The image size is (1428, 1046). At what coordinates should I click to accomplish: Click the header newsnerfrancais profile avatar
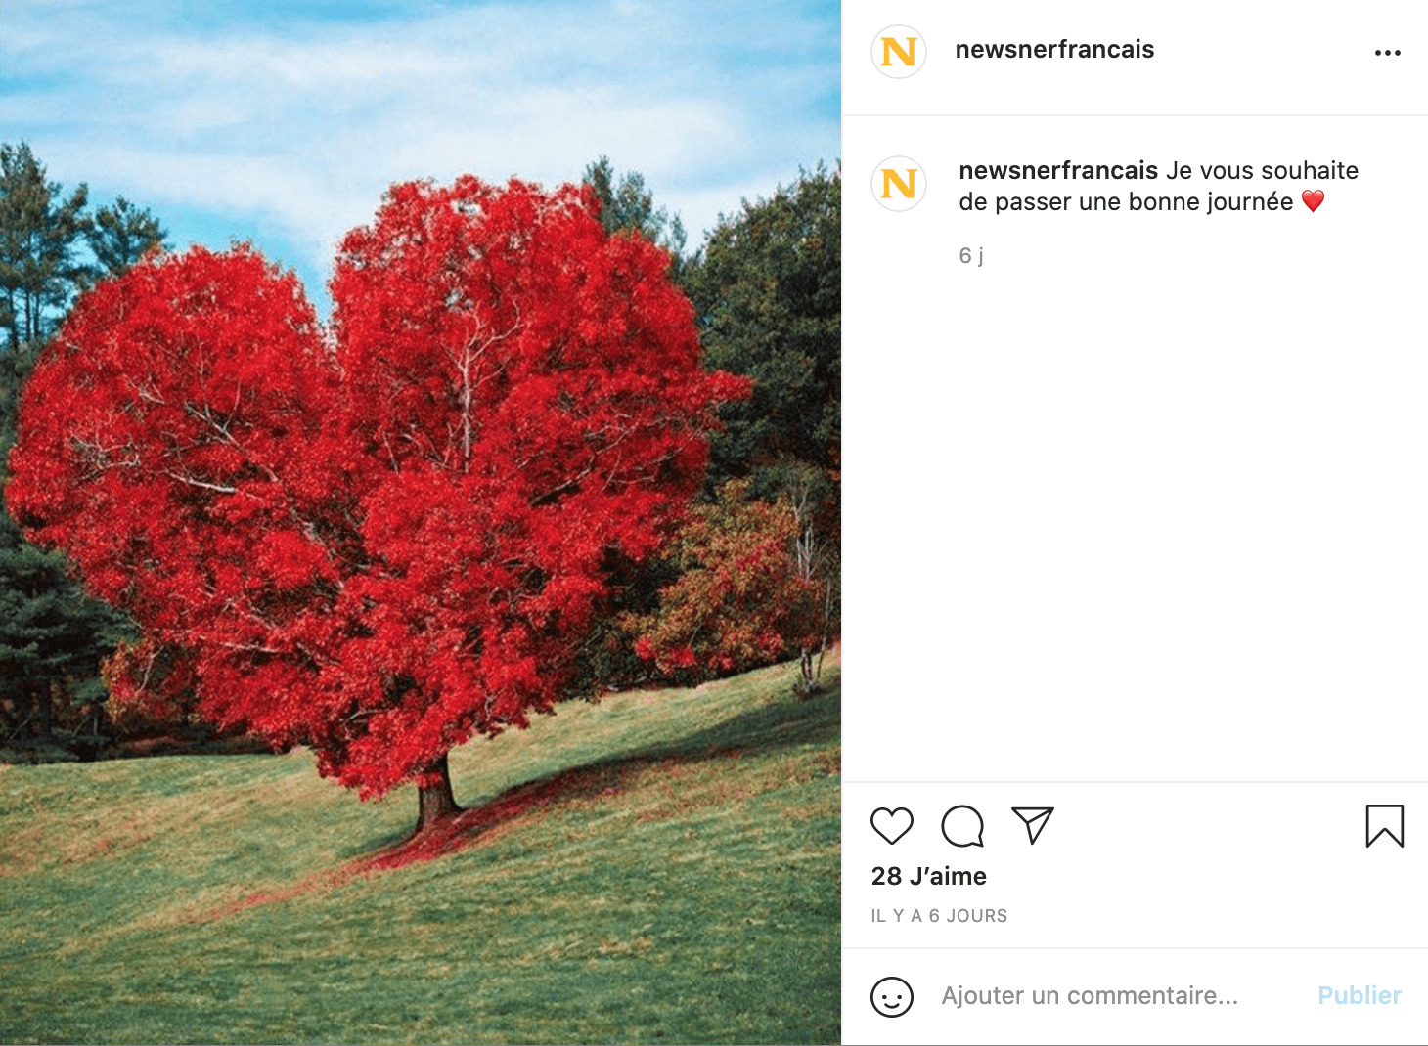899,52
